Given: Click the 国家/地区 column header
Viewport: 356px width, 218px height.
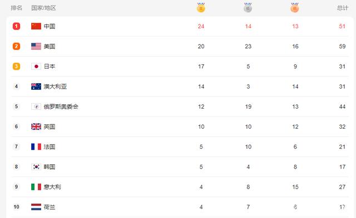Looking at the screenshot, I should 43,8.
